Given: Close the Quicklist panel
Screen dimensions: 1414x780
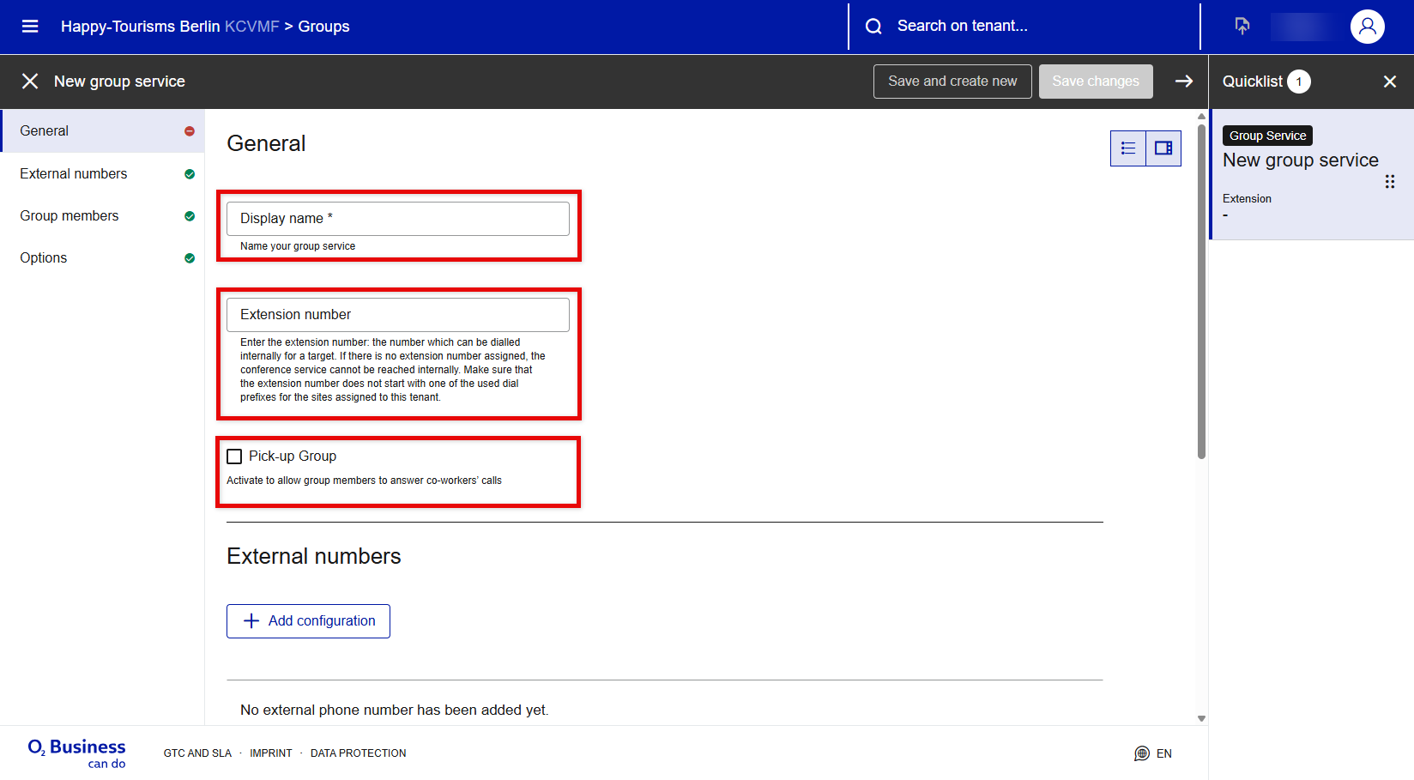Looking at the screenshot, I should click(1389, 82).
